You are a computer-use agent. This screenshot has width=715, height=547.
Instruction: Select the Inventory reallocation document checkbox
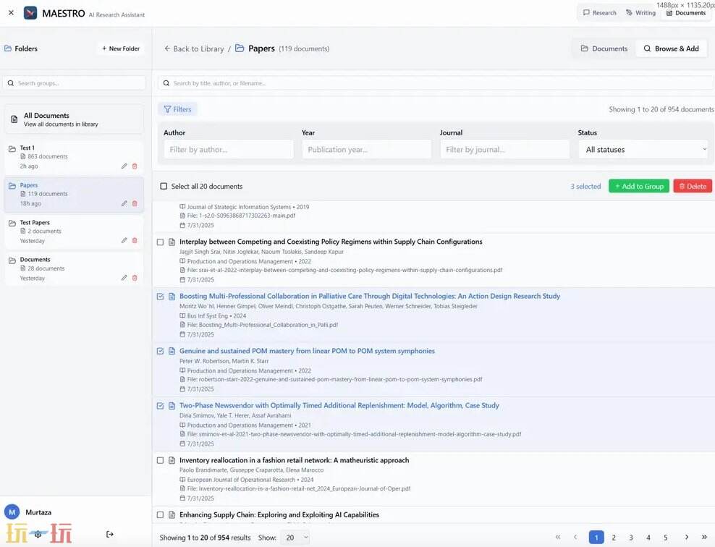click(161, 460)
